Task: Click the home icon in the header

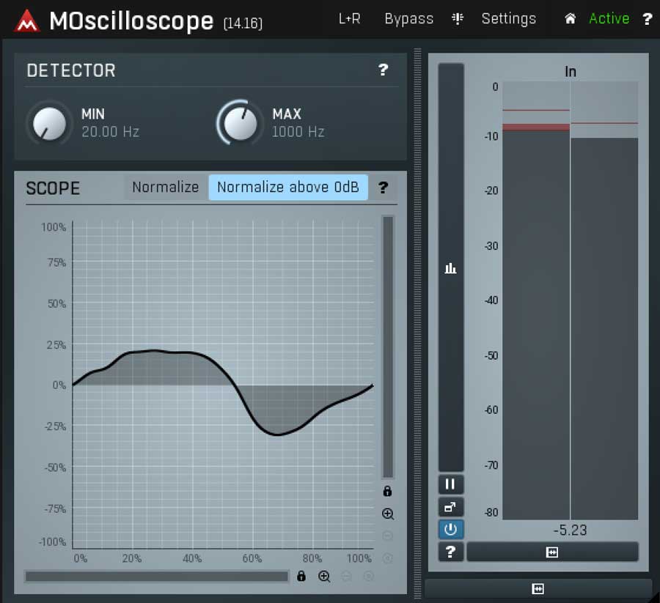Action: [570, 18]
